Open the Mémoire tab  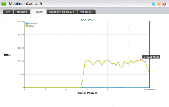tap(22, 12)
